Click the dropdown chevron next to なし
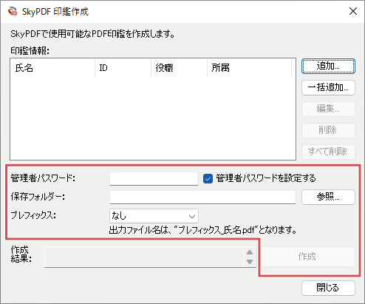This screenshot has height=304, width=365. [x=192, y=217]
